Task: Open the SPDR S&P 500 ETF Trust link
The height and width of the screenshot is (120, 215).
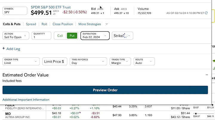Action: point(50,7)
